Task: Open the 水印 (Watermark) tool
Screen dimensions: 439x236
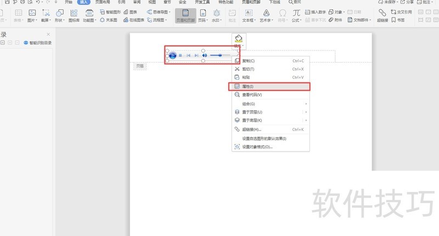Action: tap(216, 16)
